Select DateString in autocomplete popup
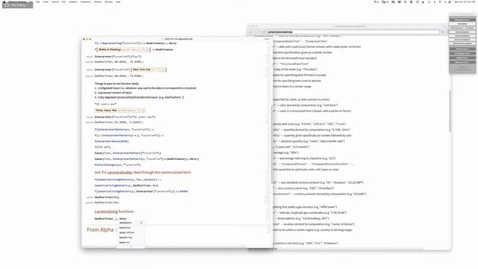The width and height of the screenshot is (478, 269). point(125,238)
